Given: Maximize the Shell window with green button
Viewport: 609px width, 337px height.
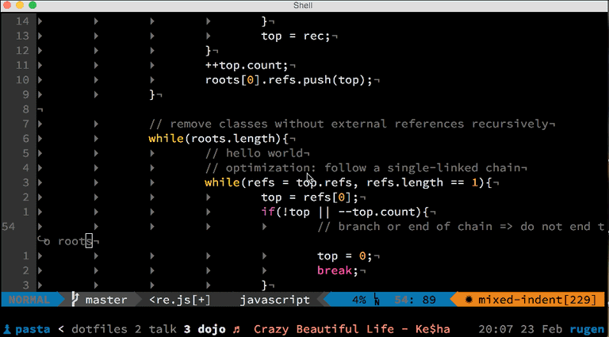Looking at the screenshot, I should tap(33, 6).
